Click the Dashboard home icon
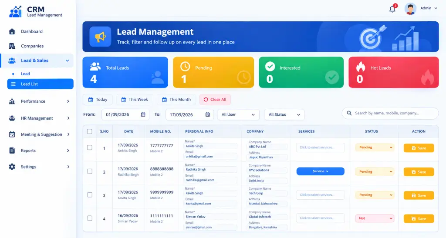The height and width of the screenshot is (238, 446). pyautogui.click(x=12, y=31)
